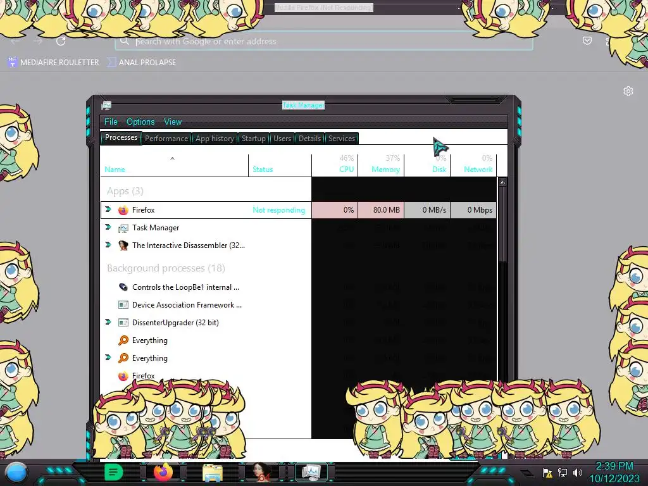
Task: Select Controls the LoopBe1 internal row
Action: point(185,287)
